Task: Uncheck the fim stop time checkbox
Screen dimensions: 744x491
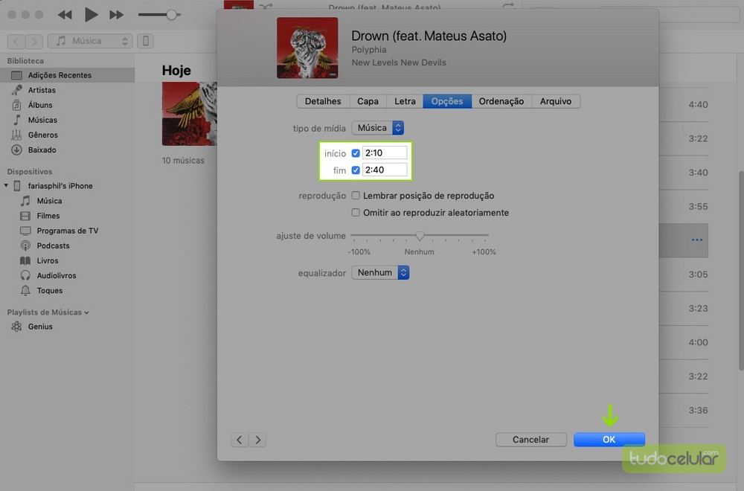Action: click(x=356, y=170)
